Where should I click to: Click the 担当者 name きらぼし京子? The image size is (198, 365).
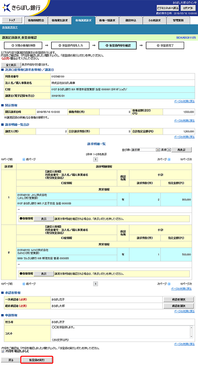(58, 322)
